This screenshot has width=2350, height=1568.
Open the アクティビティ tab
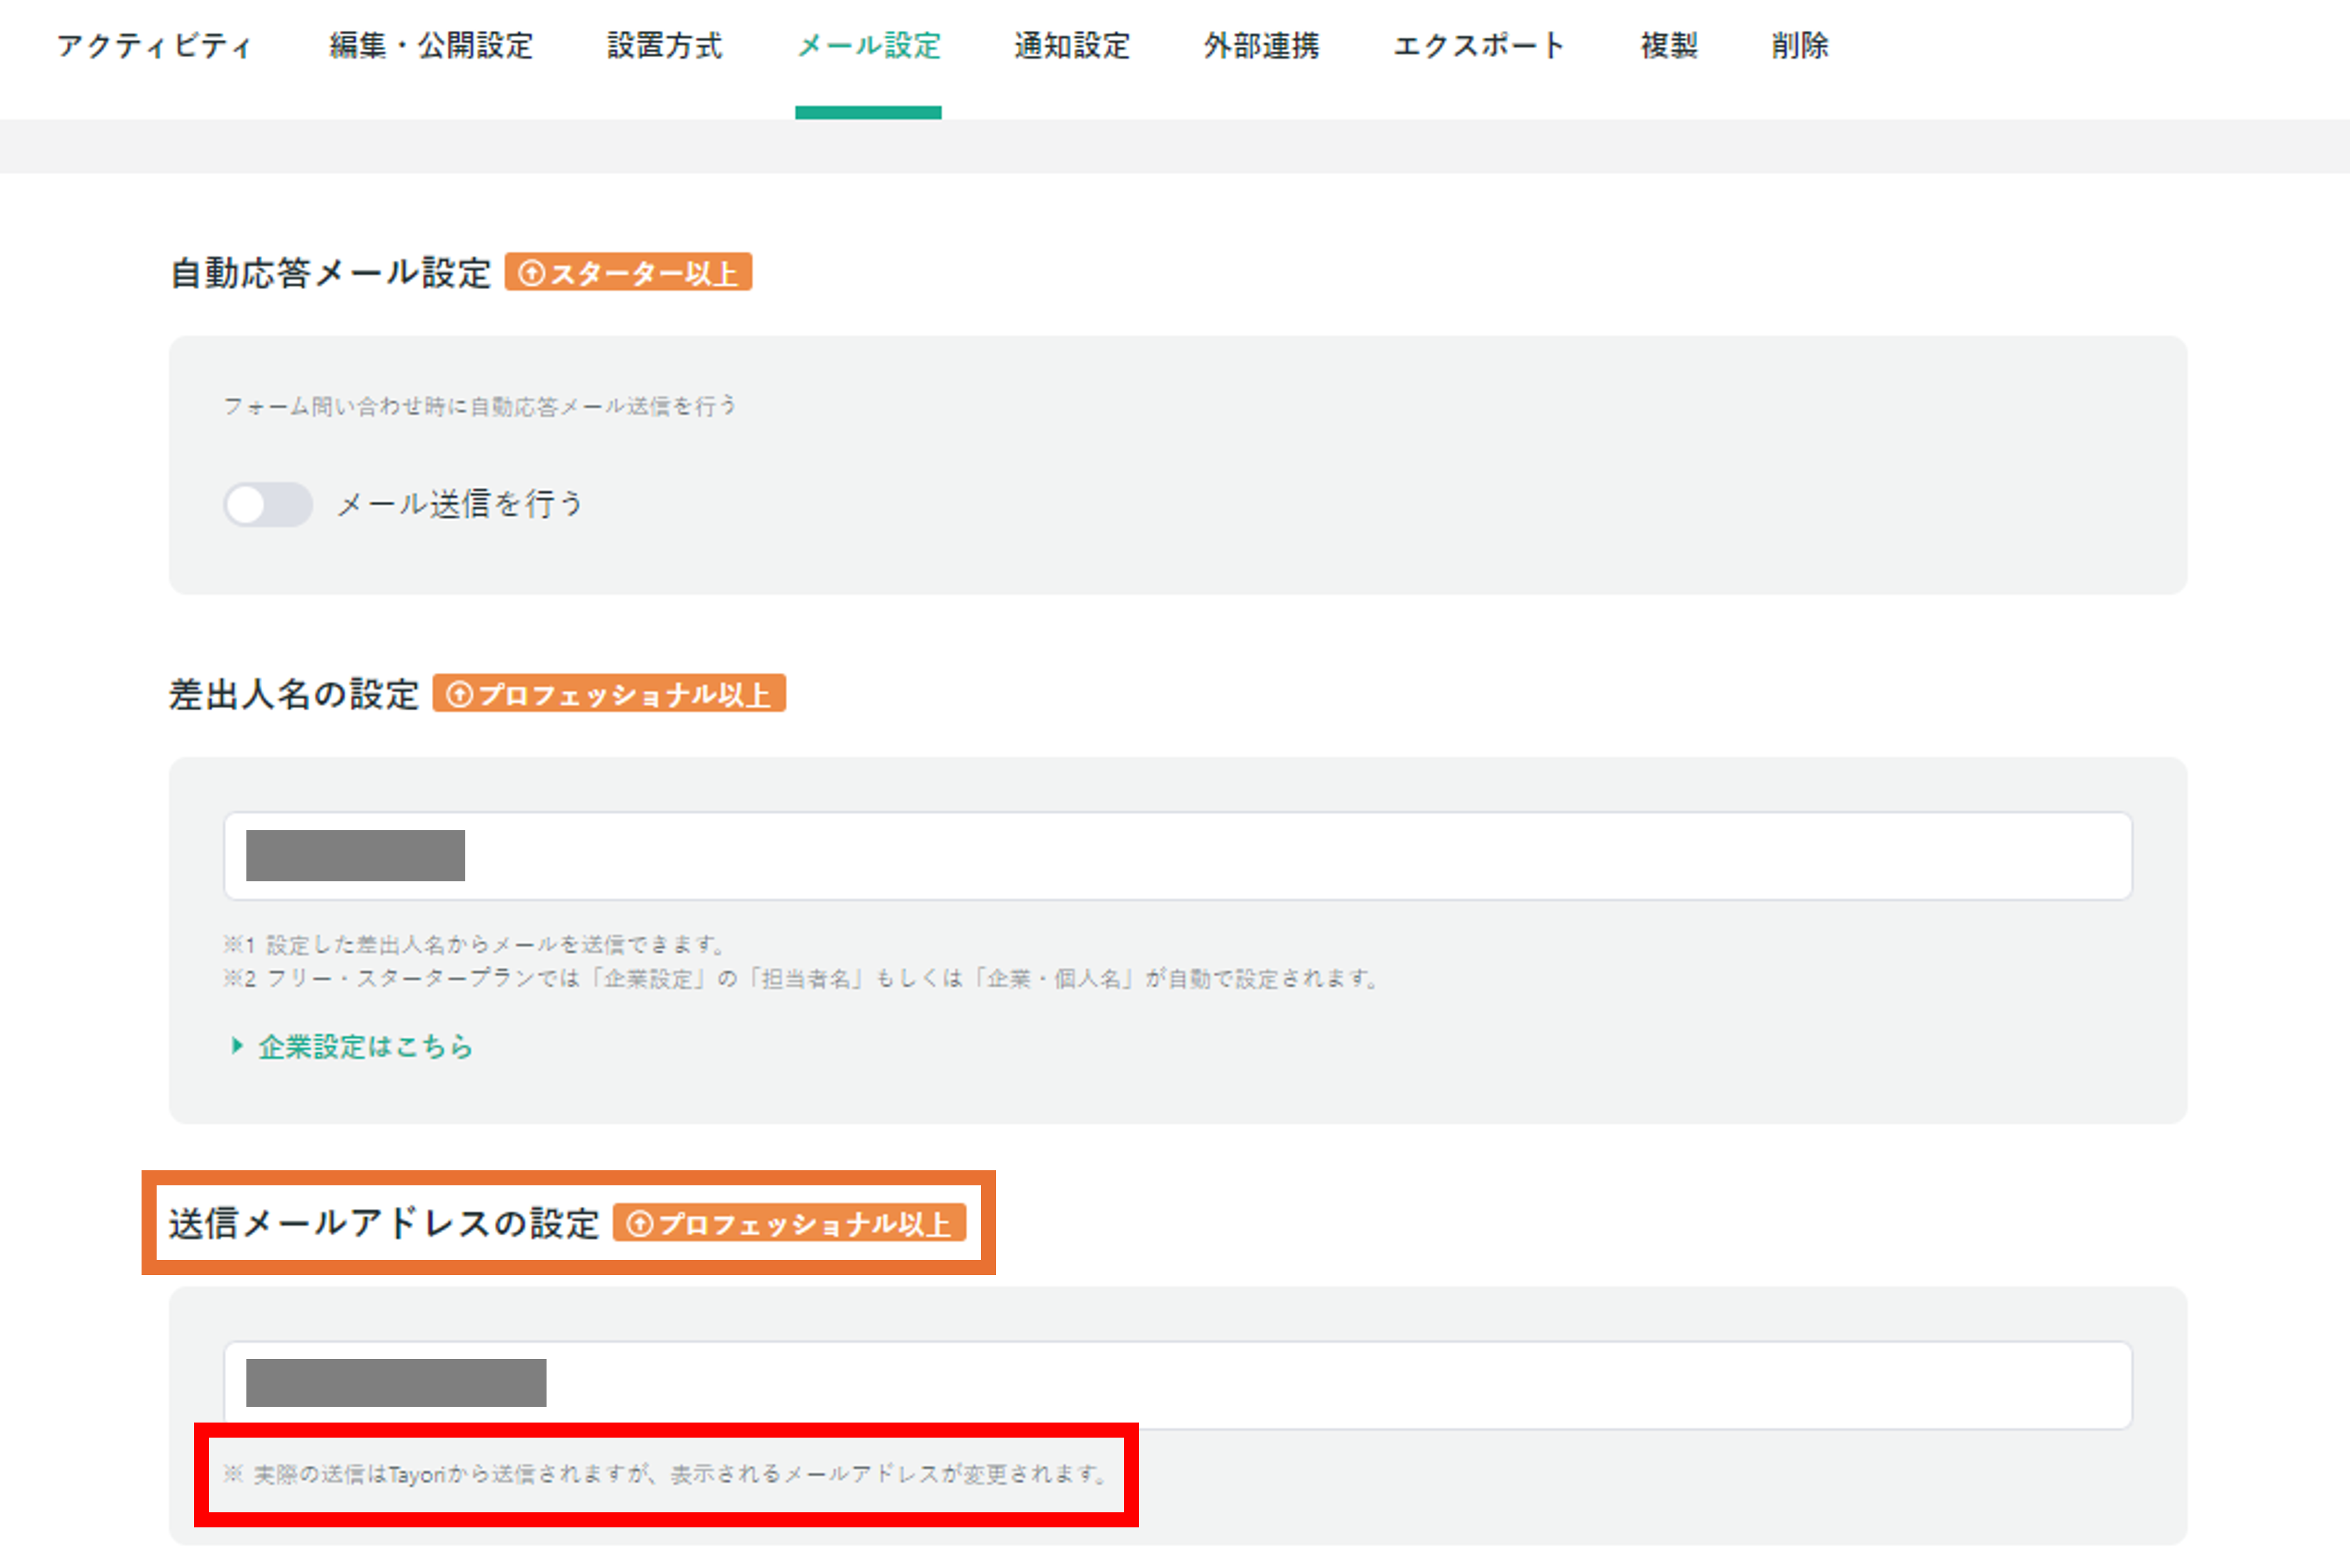tap(154, 46)
